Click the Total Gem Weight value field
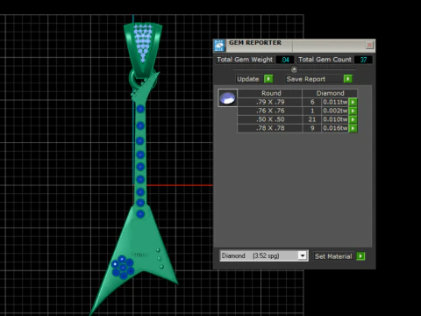 pyautogui.click(x=285, y=60)
